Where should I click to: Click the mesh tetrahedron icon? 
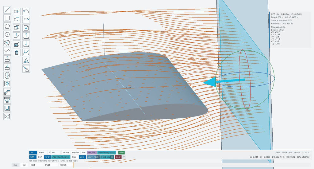click(x=26, y=61)
